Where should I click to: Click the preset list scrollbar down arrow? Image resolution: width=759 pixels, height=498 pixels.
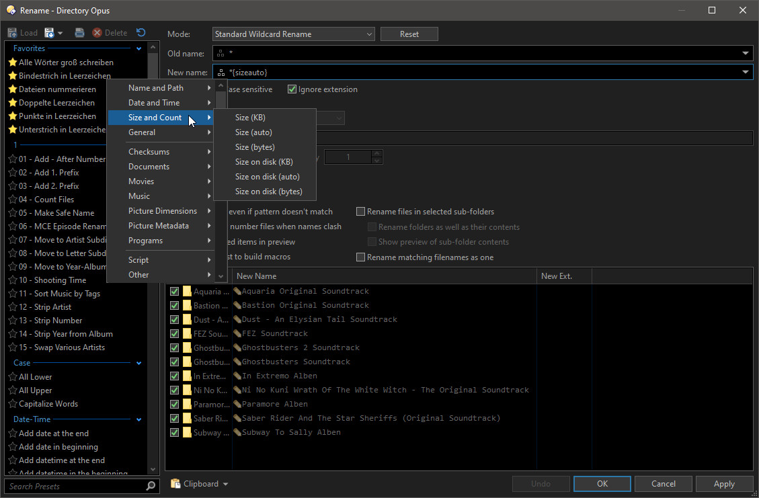[x=153, y=470]
